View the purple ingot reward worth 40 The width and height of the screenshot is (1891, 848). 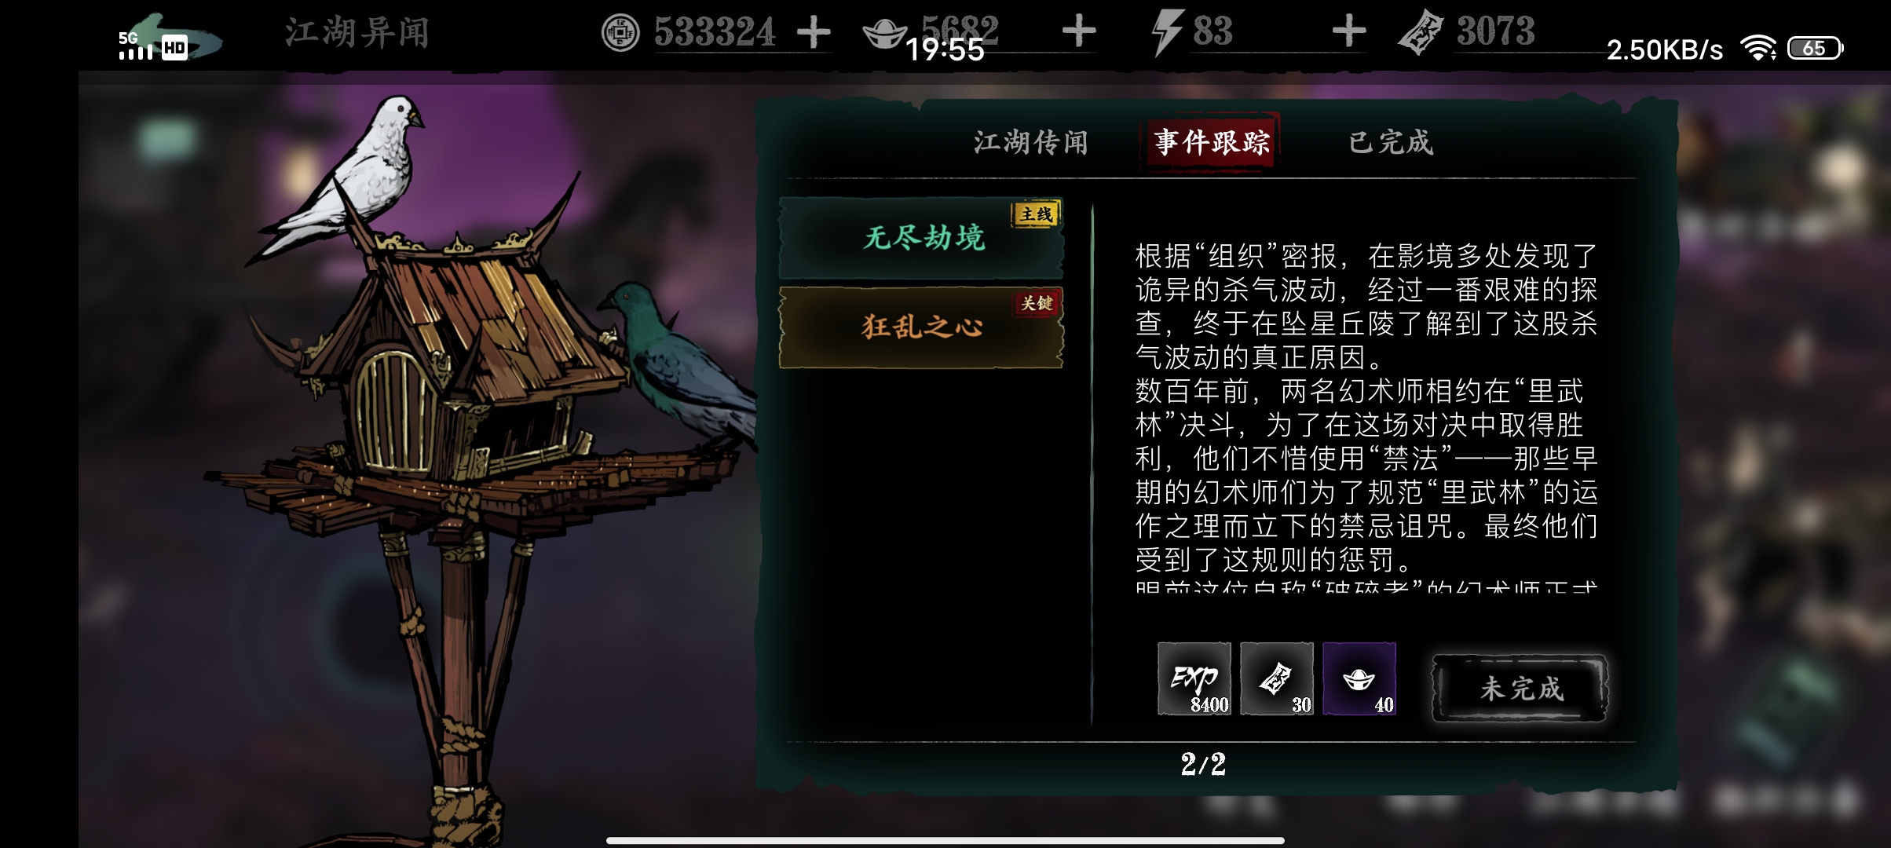[x=1359, y=679]
